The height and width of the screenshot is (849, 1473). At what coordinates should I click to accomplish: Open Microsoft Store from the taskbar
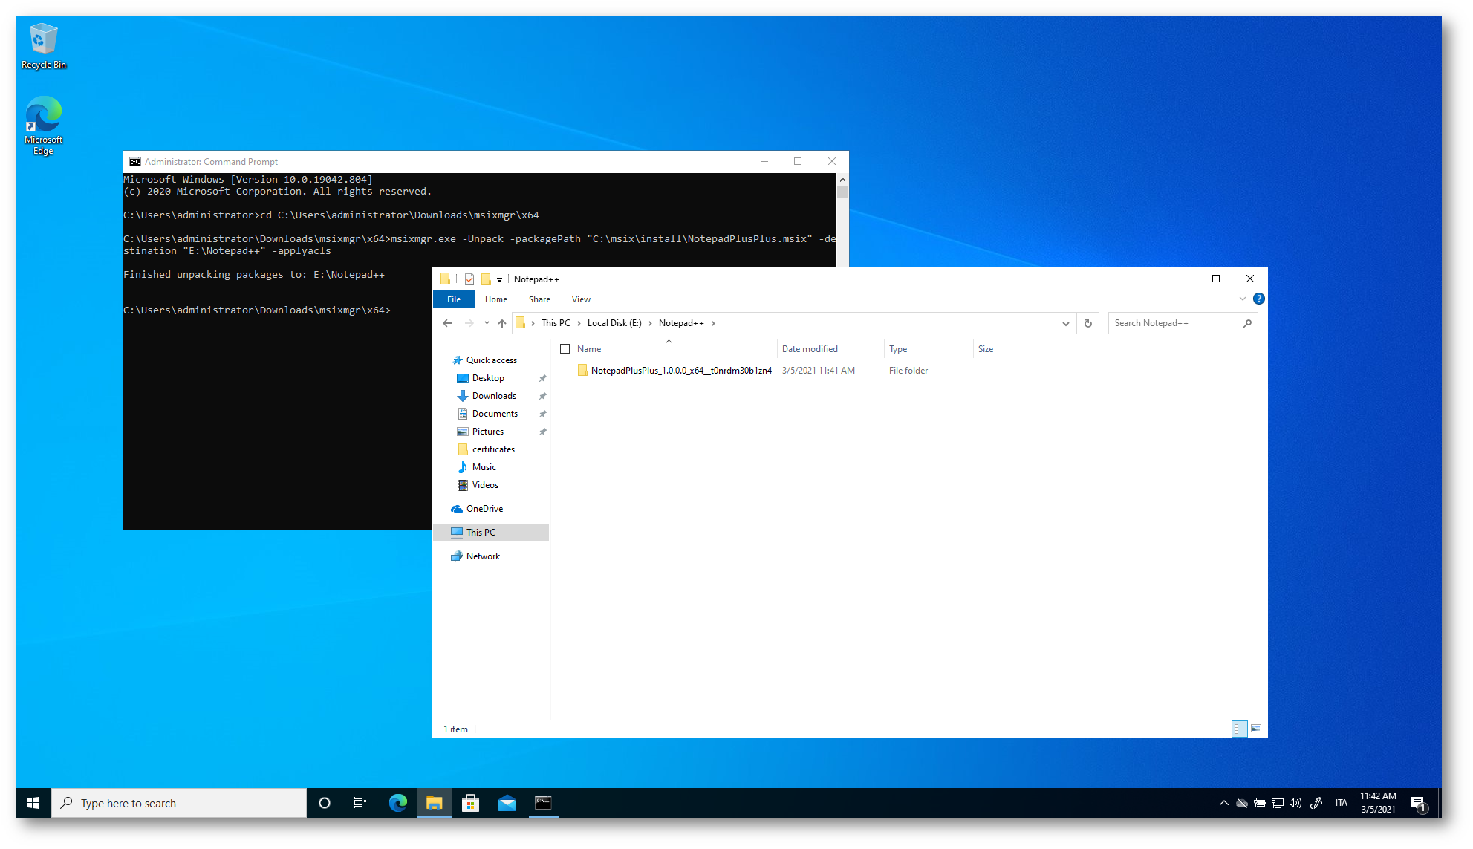[x=470, y=803]
